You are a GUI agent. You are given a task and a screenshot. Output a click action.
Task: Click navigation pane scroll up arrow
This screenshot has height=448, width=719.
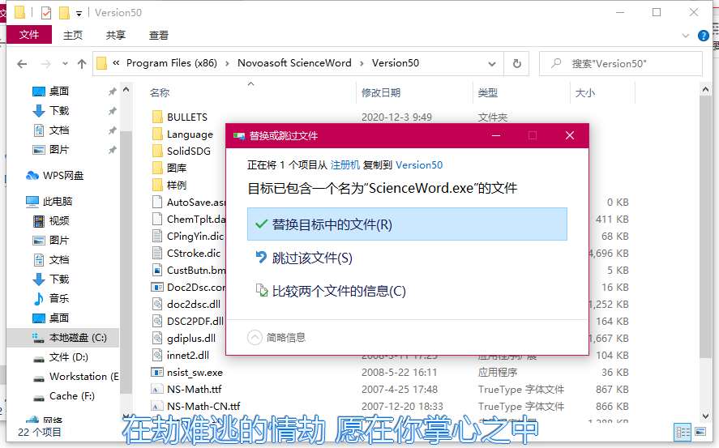pos(126,90)
